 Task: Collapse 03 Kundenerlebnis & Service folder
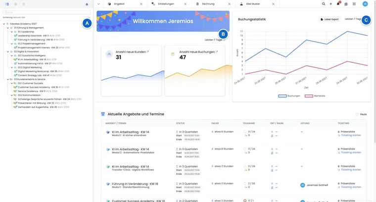tap(8, 79)
